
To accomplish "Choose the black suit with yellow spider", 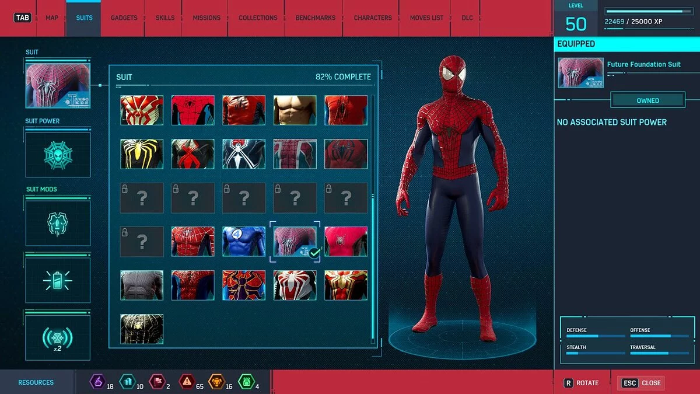I will pyautogui.click(x=142, y=154).
